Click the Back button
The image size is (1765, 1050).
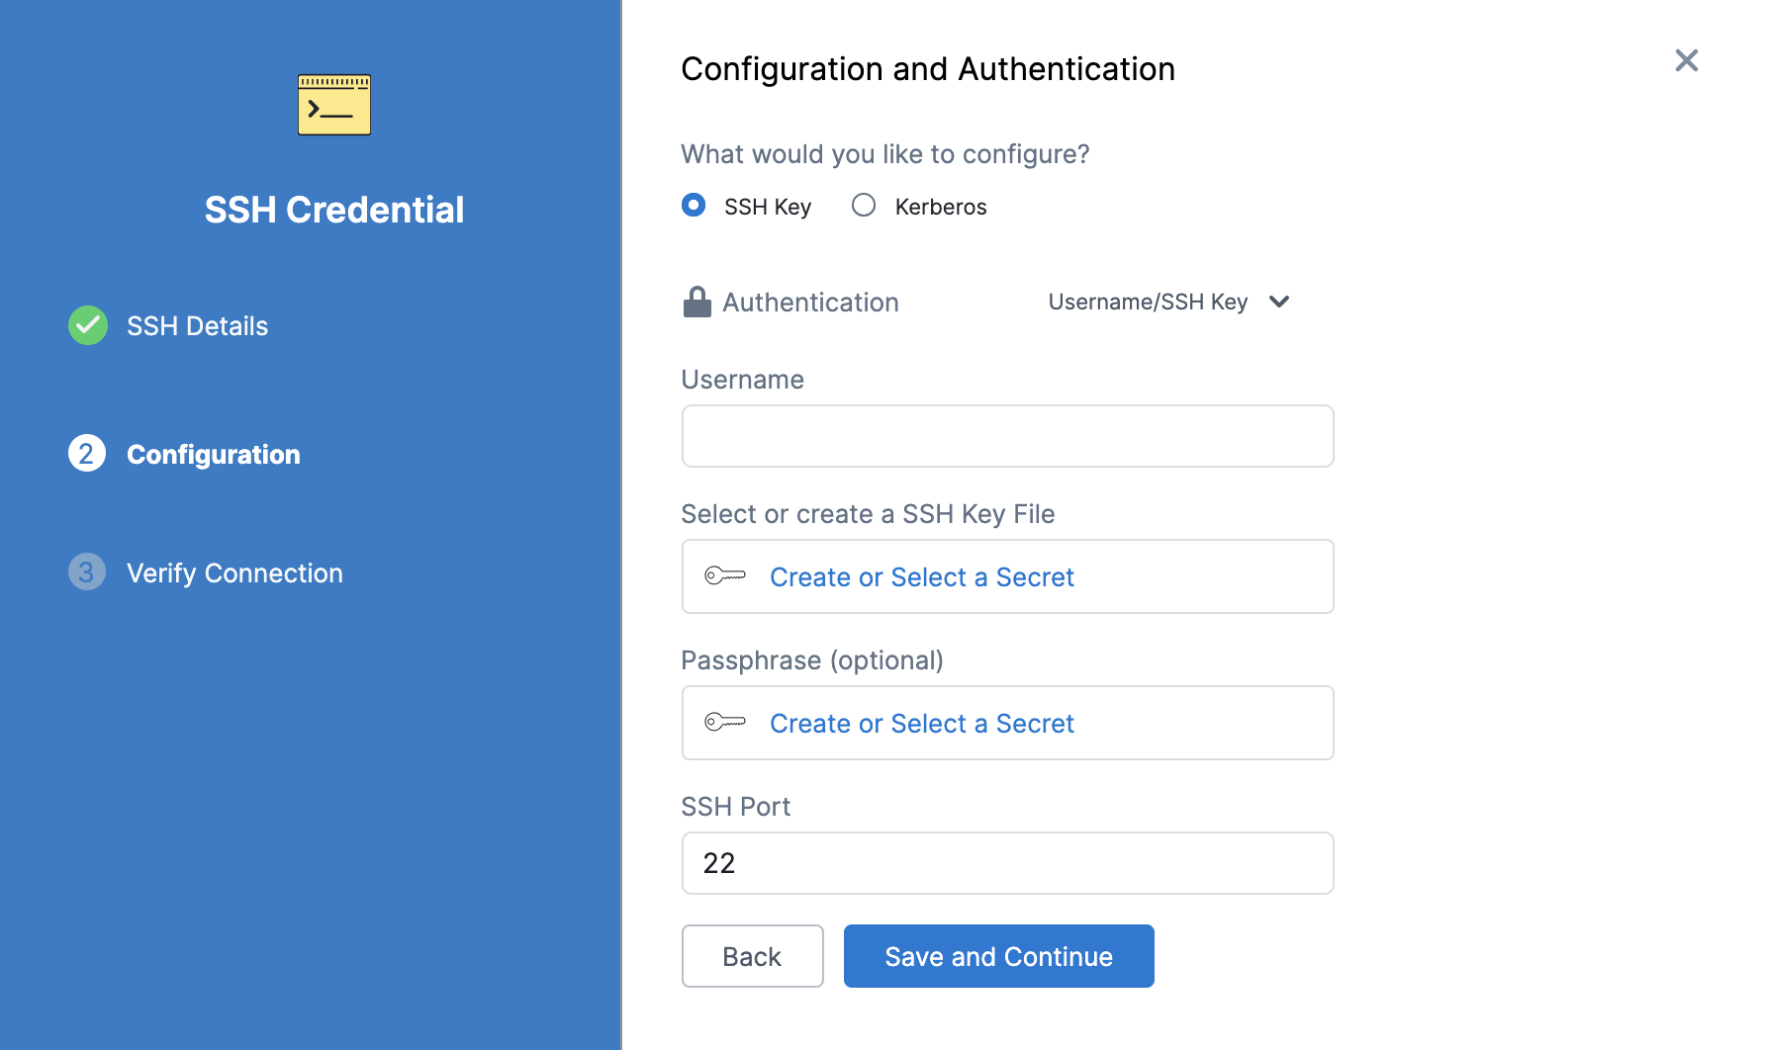tap(752, 955)
